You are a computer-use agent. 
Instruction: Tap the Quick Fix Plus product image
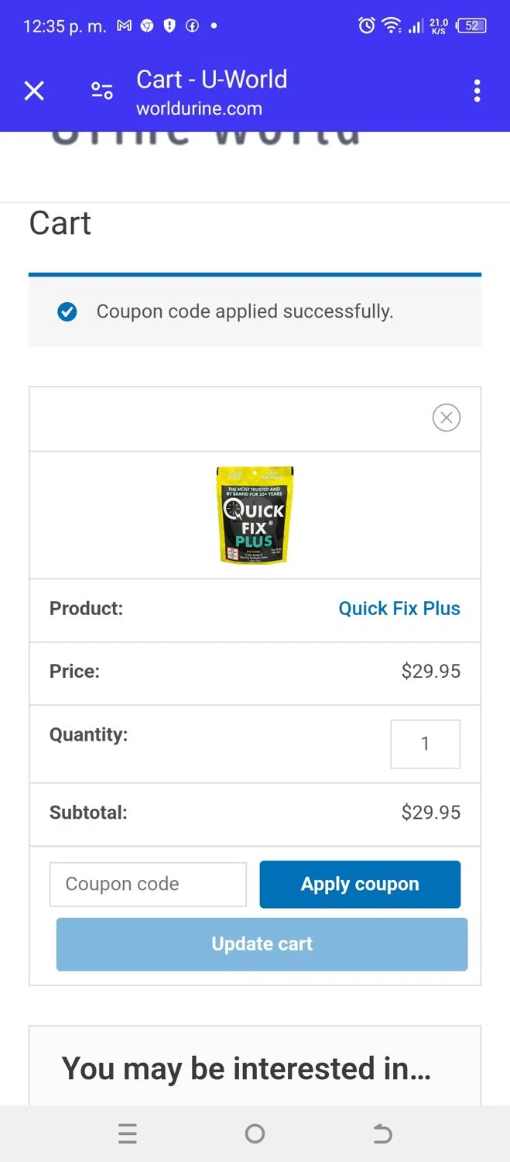[x=255, y=514]
